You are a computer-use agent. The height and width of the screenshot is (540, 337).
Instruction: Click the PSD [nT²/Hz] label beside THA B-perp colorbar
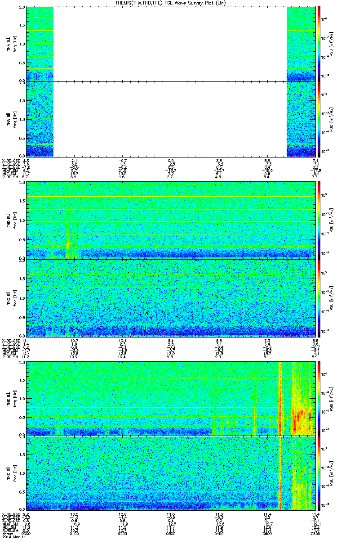(x=331, y=44)
